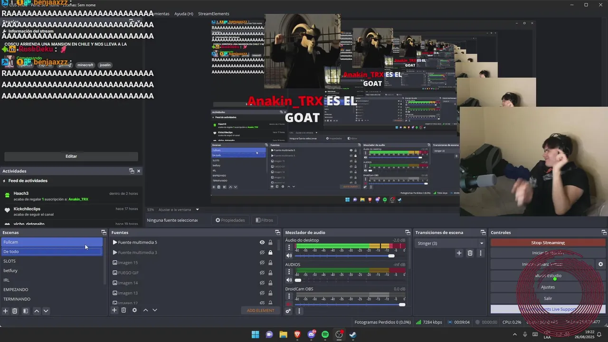This screenshot has width=608, height=342.
Task: Hide the Fuente multimedia 5 source
Action: pos(262,242)
